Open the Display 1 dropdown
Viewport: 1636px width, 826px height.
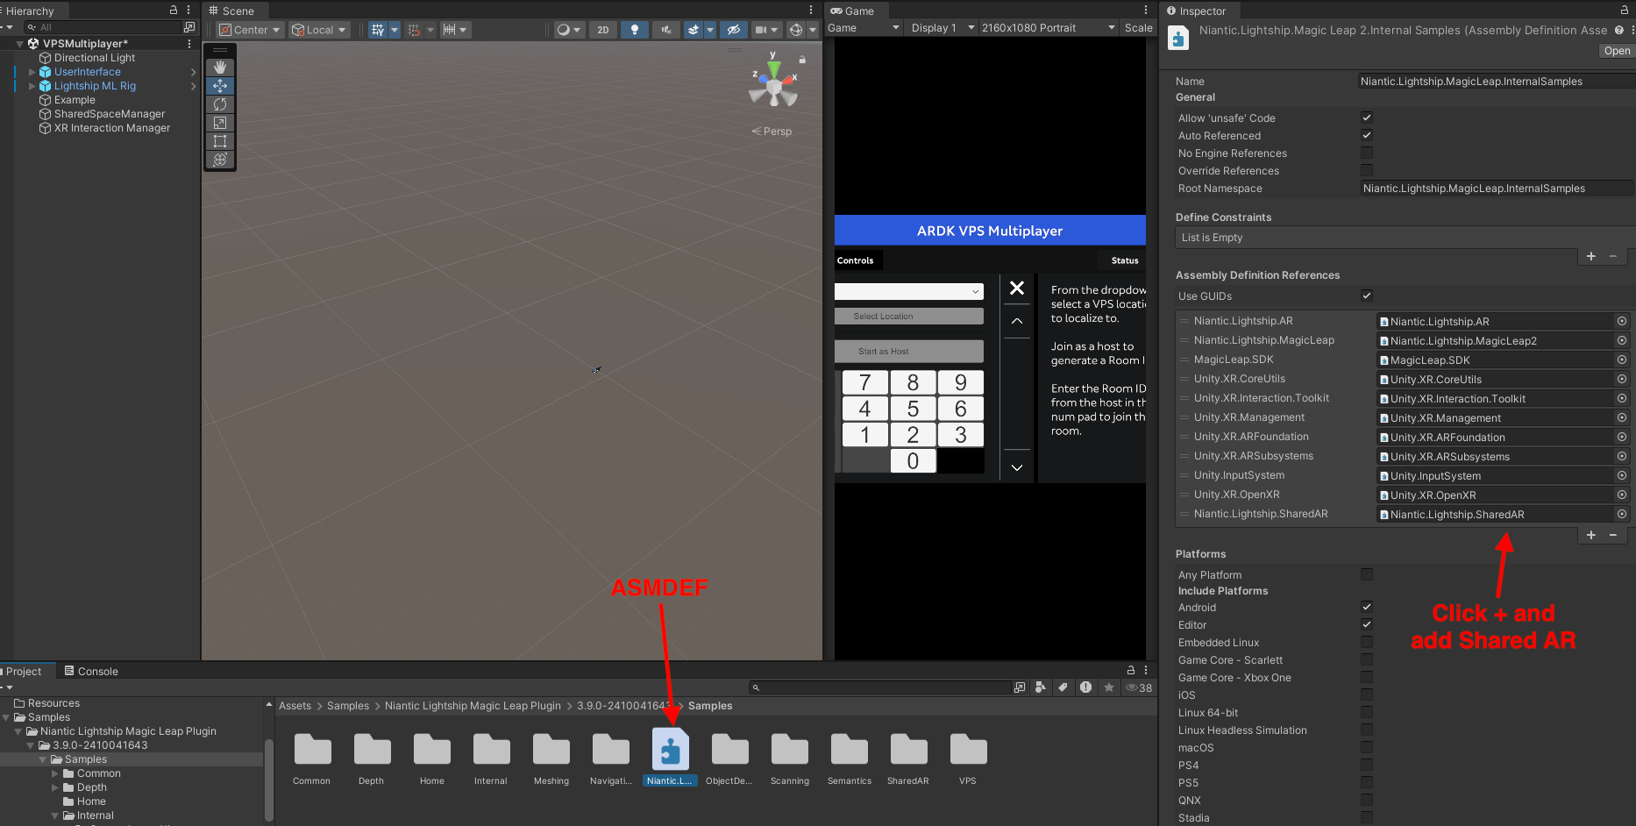click(942, 28)
